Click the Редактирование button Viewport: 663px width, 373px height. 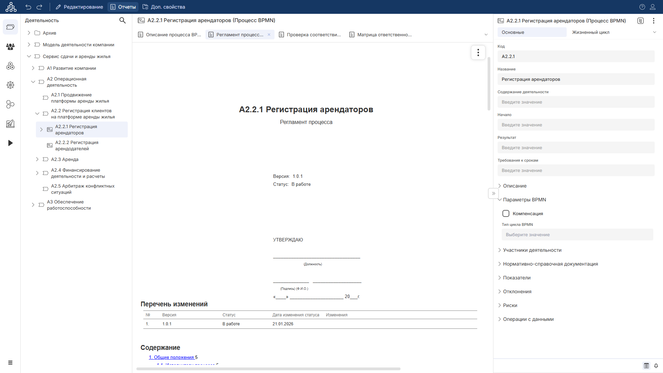79,7
